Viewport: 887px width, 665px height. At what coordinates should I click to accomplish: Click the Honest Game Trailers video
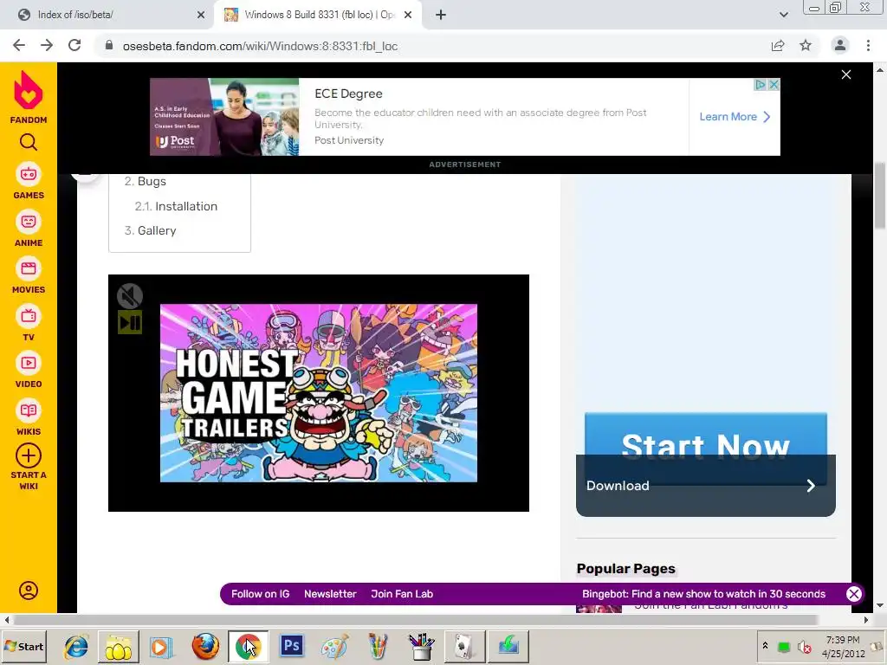(319, 393)
